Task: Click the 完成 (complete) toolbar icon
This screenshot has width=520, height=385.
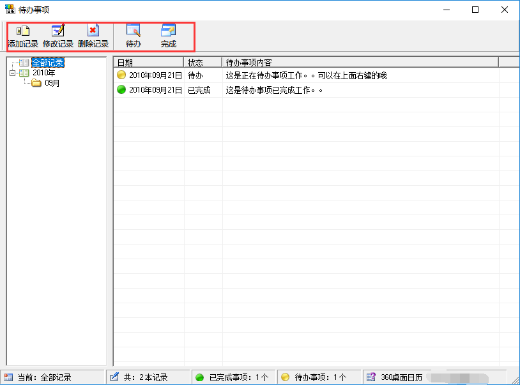Action: coord(169,31)
